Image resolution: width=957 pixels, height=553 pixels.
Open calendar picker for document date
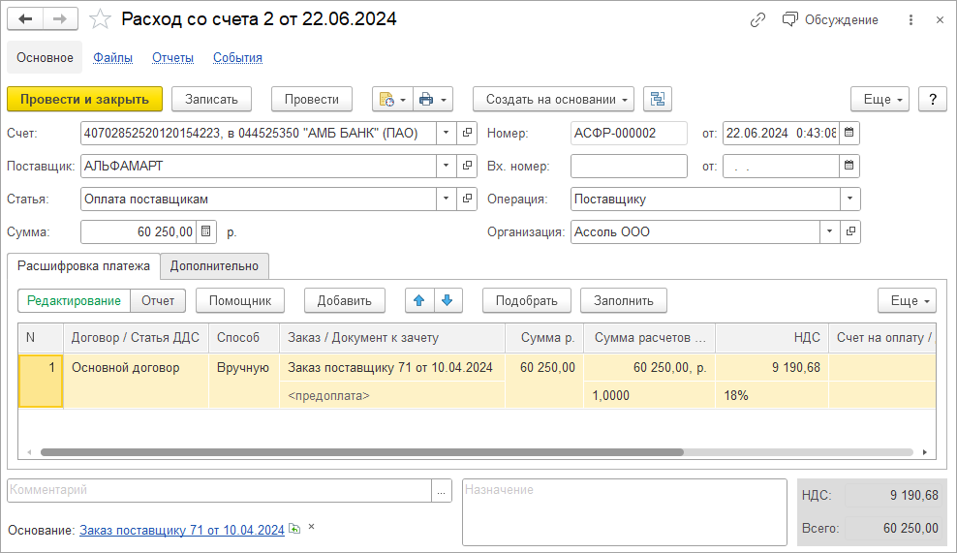pyautogui.click(x=849, y=133)
